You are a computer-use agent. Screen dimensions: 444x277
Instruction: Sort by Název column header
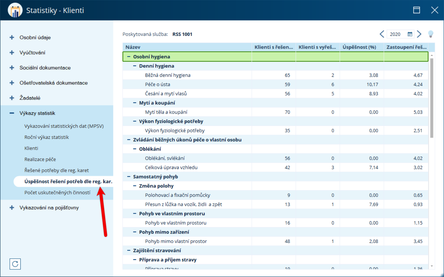[187, 47]
